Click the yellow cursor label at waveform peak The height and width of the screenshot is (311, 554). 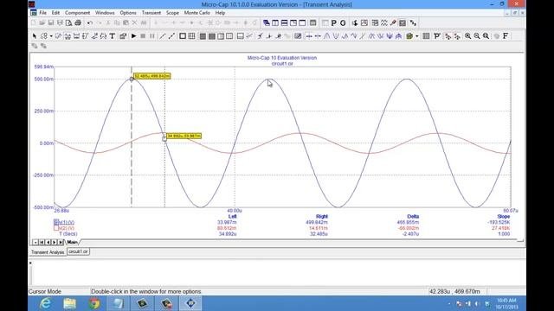pyautogui.click(x=152, y=76)
